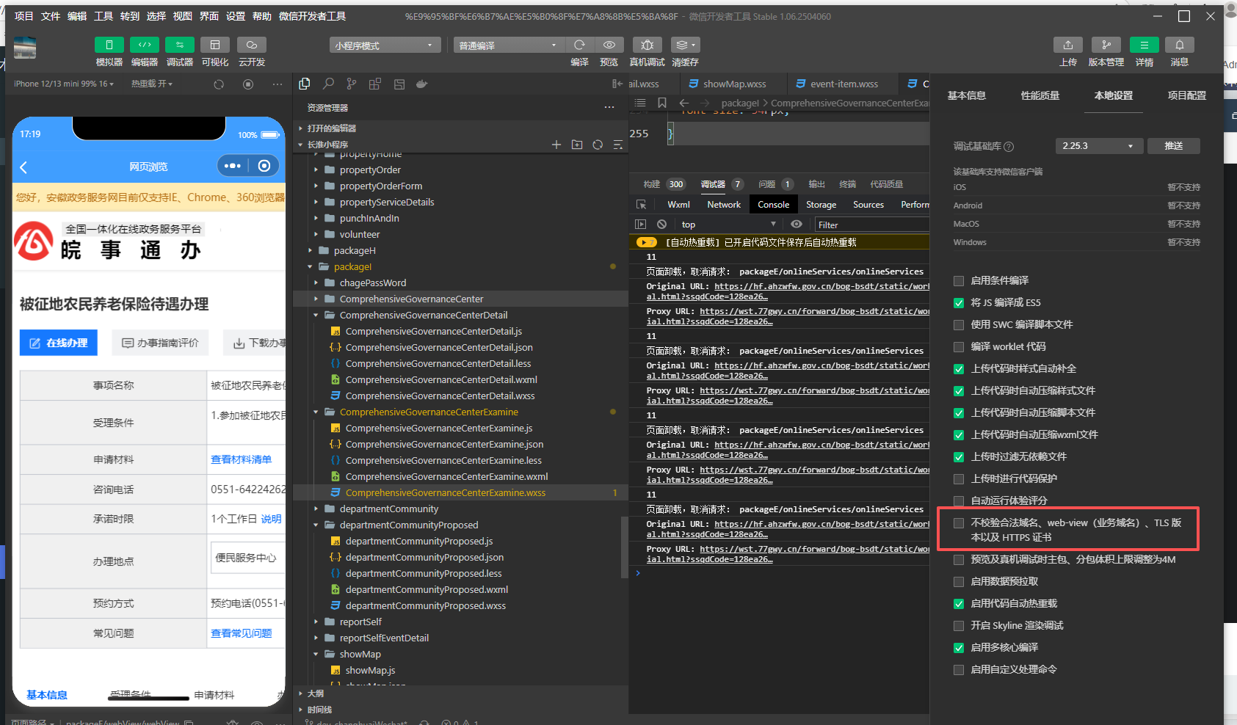Viewport: 1237px width, 725px height.
Task: Click the 真机调试 bug icon
Action: pos(647,45)
